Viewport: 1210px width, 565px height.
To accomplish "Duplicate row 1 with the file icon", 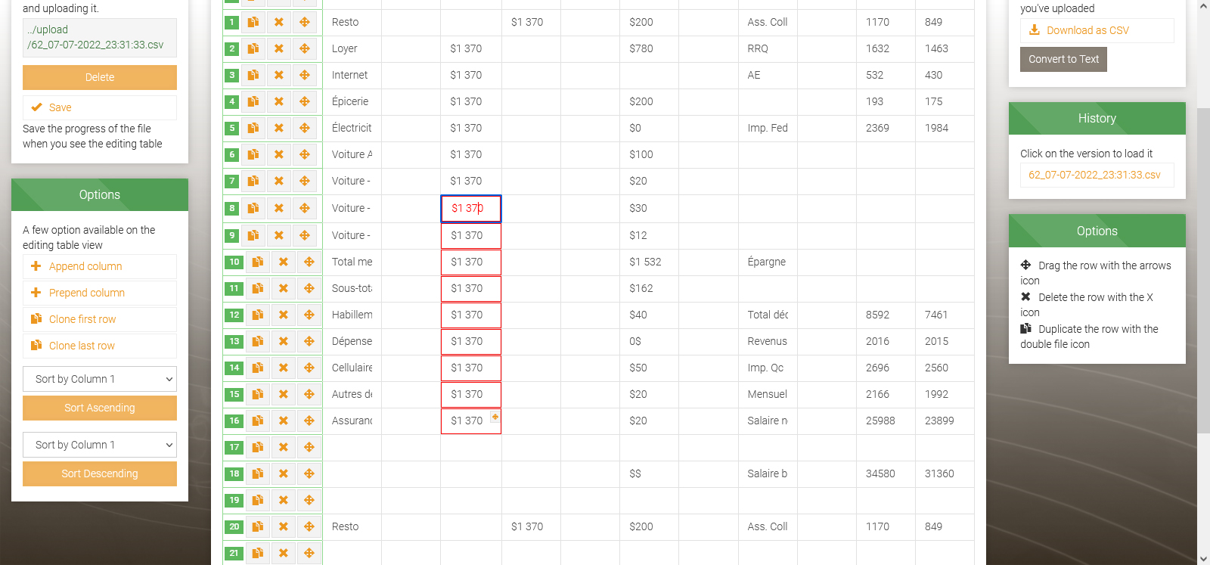I will pyautogui.click(x=253, y=22).
